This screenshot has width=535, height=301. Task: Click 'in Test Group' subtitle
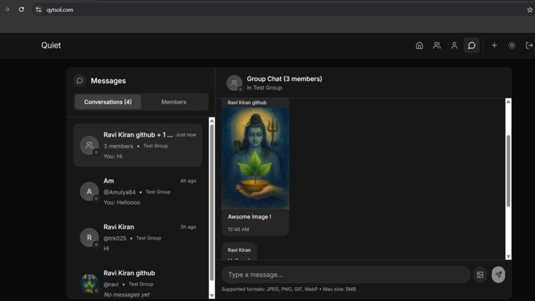[x=264, y=88]
